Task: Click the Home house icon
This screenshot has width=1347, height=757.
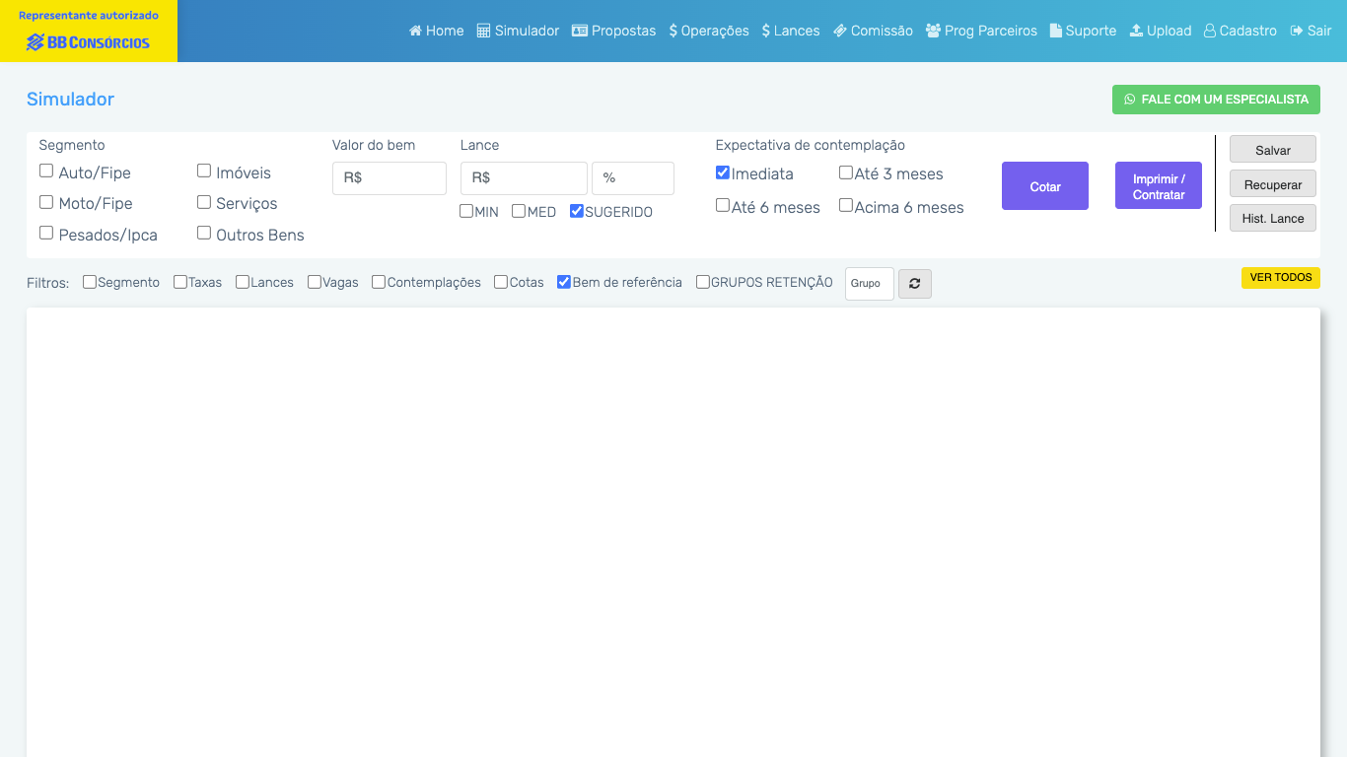Action: pyautogui.click(x=415, y=31)
